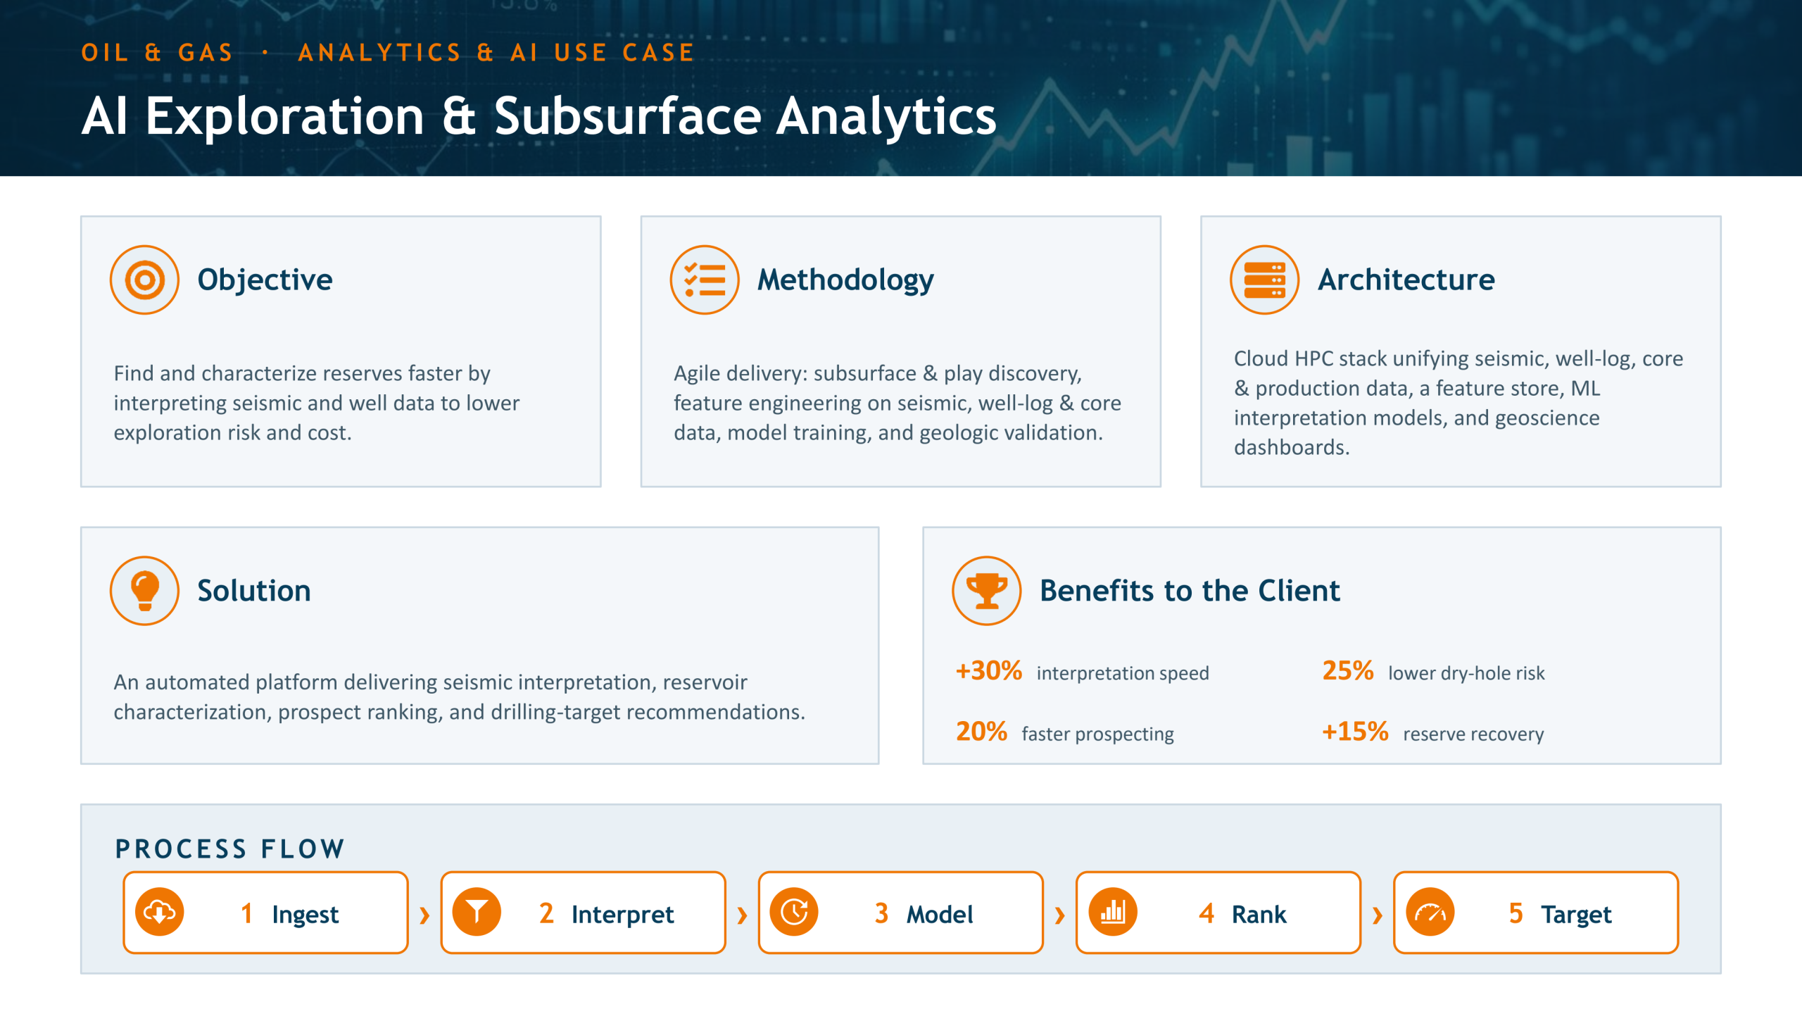1802x1014 pixels.
Task: Click the Interpret funnel filter icon
Action: click(477, 913)
